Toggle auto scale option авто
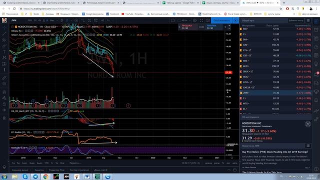This screenshot has width=320, height=180. click(x=234, y=163)
